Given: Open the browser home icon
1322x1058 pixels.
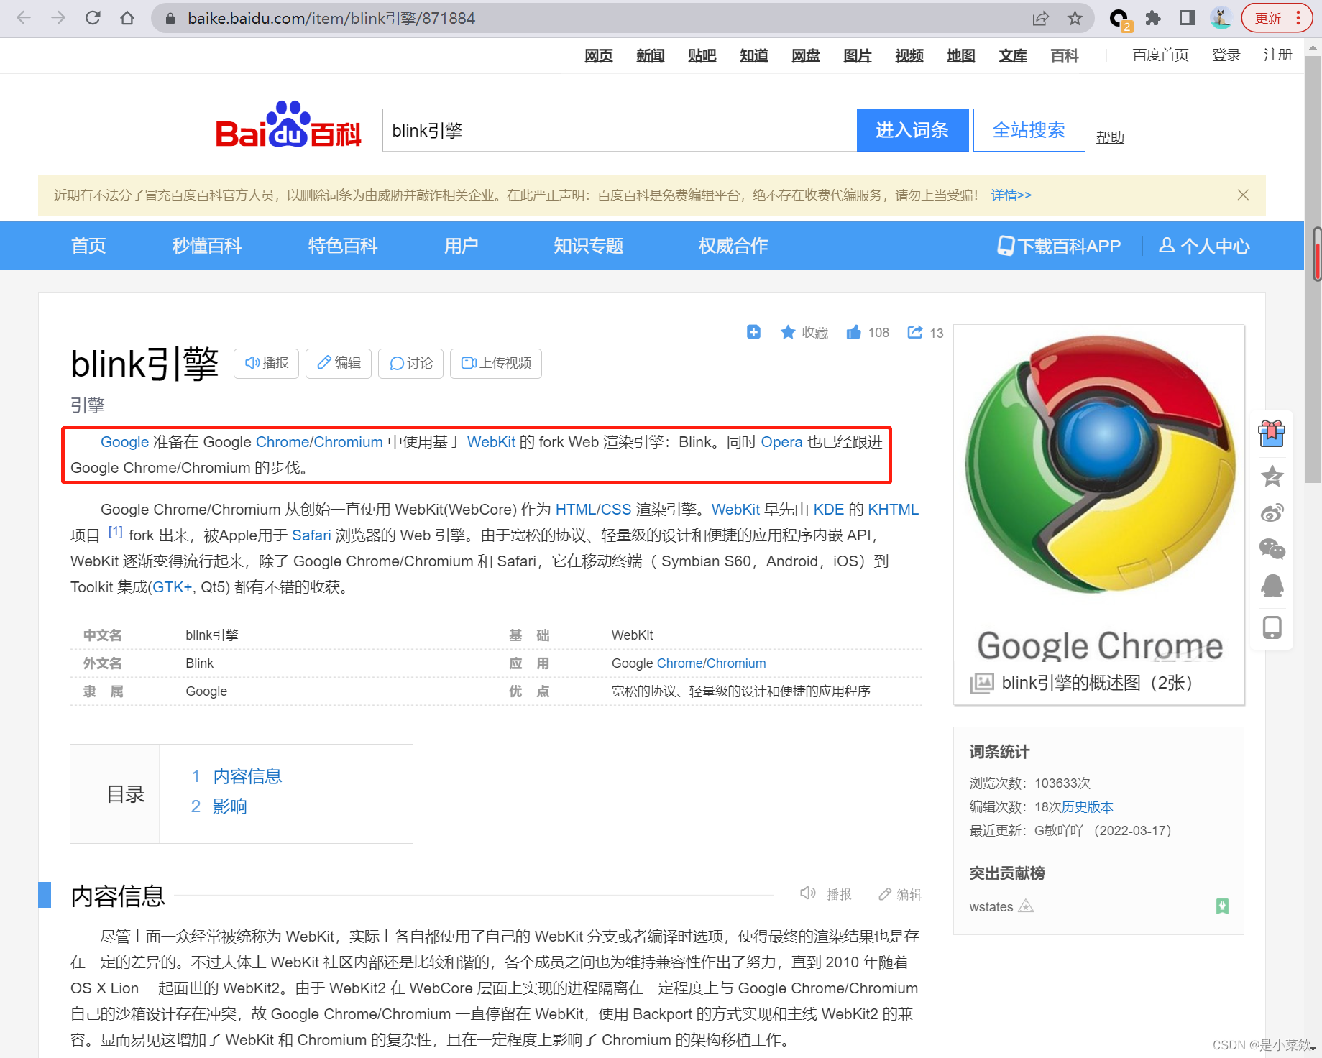Looking at the screenshot, I should (x=127, y=18).
